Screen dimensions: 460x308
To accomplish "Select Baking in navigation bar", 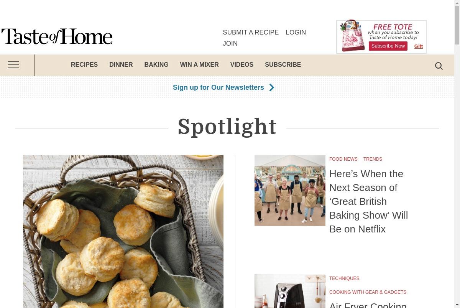I will pos(156,65).
